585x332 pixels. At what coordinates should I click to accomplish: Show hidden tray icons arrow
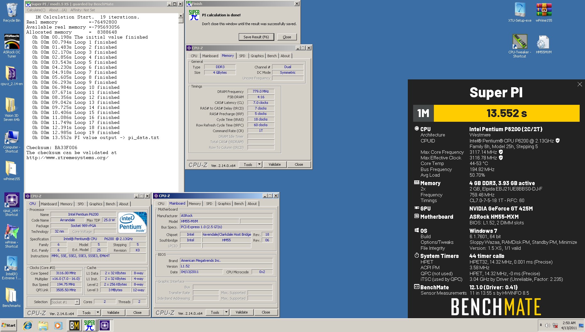541,325
